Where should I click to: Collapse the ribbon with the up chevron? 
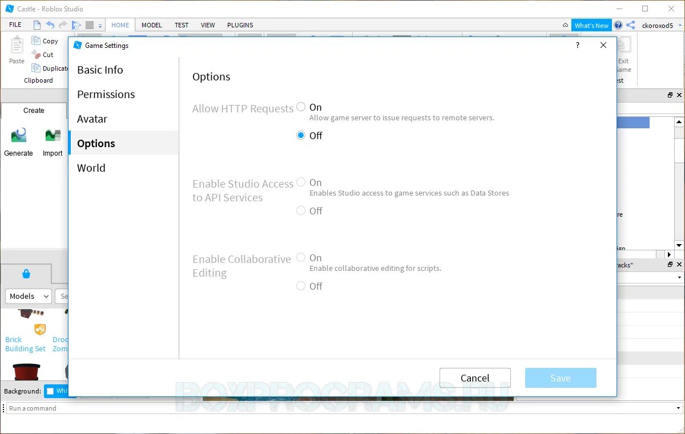(565, 26)
